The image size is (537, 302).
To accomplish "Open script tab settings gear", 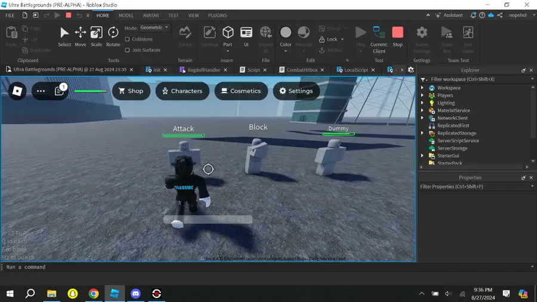I will (x=411, y=70).
